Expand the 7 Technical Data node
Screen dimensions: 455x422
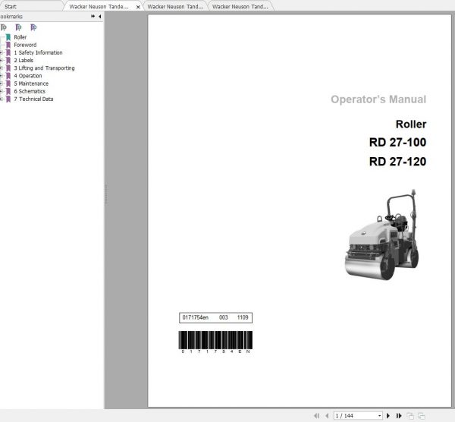[x=2, y=99]
